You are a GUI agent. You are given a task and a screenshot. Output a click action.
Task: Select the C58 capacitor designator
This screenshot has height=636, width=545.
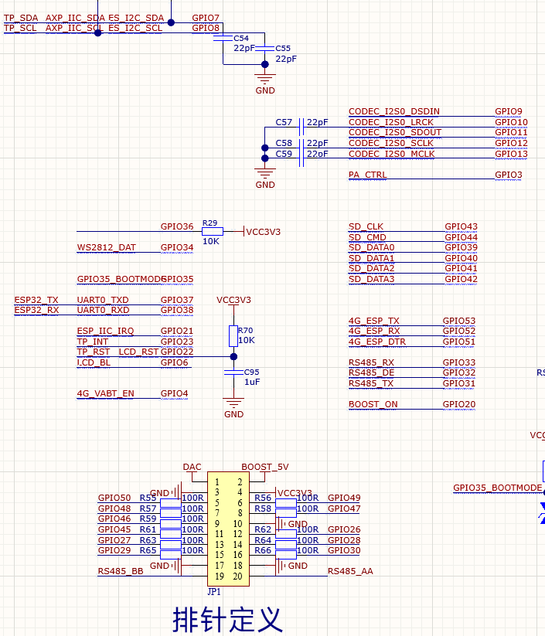coord(284,143)
